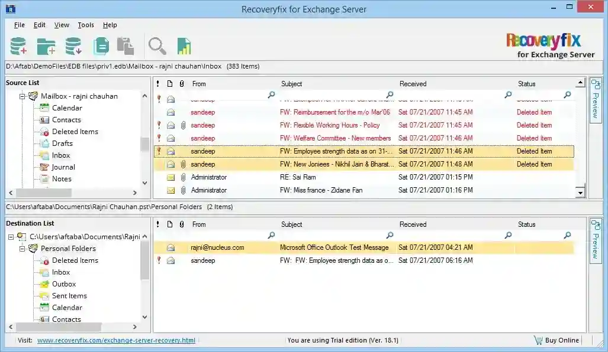Select Notes folder in Source List

[62, 179]
